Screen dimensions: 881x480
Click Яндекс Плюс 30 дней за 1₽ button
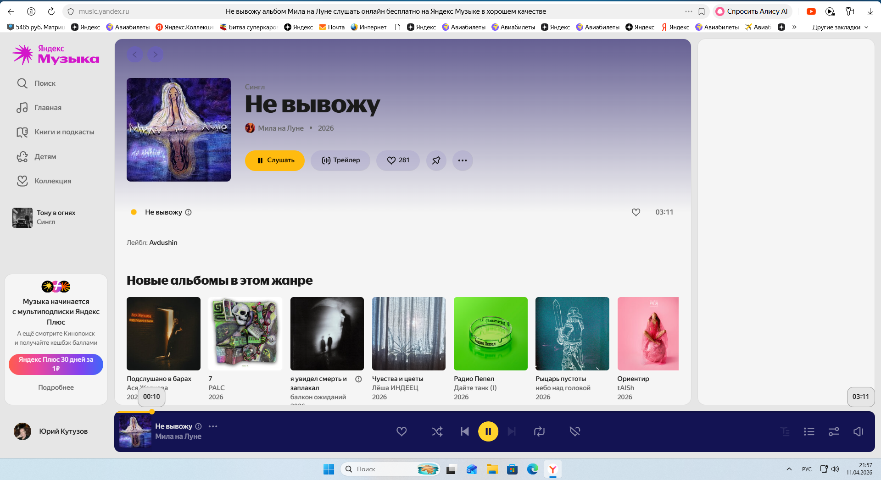click(x=56, y=364)
